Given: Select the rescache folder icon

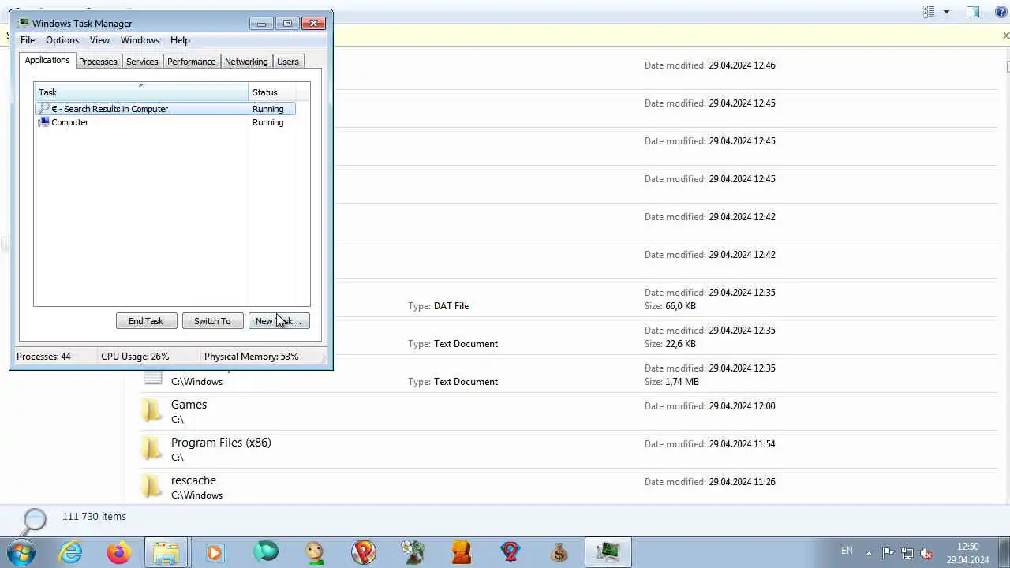Looking at the screenshot, I should [151, 487].
